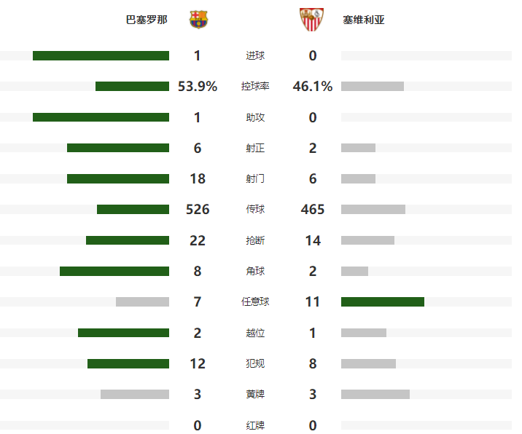
Task: Select the 传球 stat label
Action: click(x=255, y=209)
